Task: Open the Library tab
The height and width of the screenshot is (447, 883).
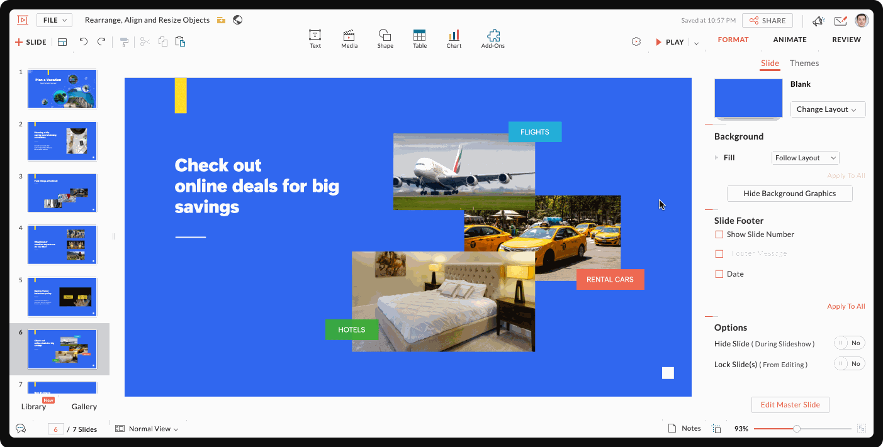Action: (x=33, y=407)
